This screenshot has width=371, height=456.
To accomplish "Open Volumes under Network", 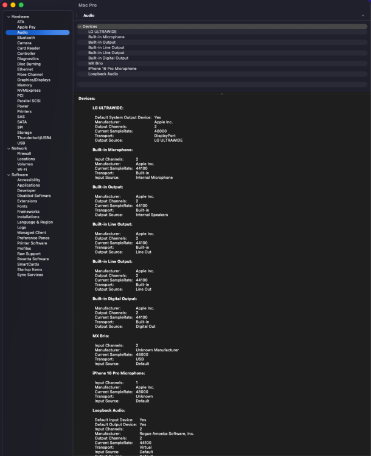I will (x=25, y=164).
